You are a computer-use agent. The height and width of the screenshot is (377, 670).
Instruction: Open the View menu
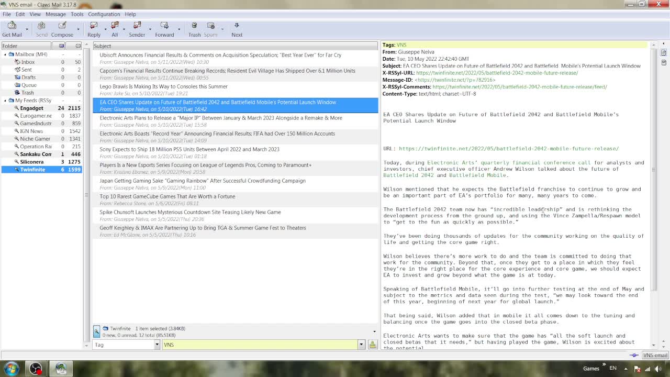tap(35, 14)
